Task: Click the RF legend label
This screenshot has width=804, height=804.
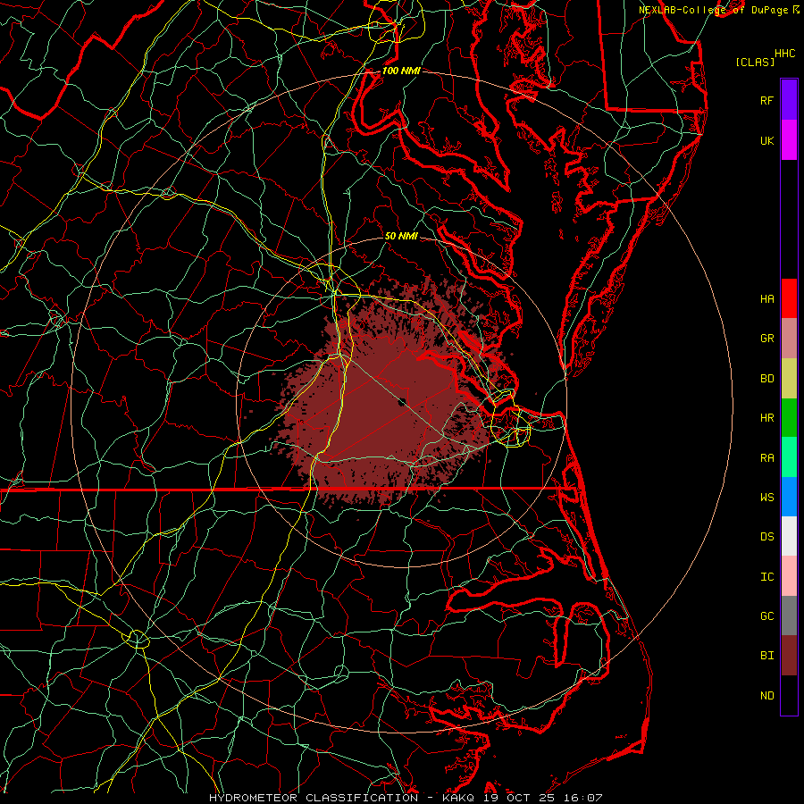Action: [766, 100]
